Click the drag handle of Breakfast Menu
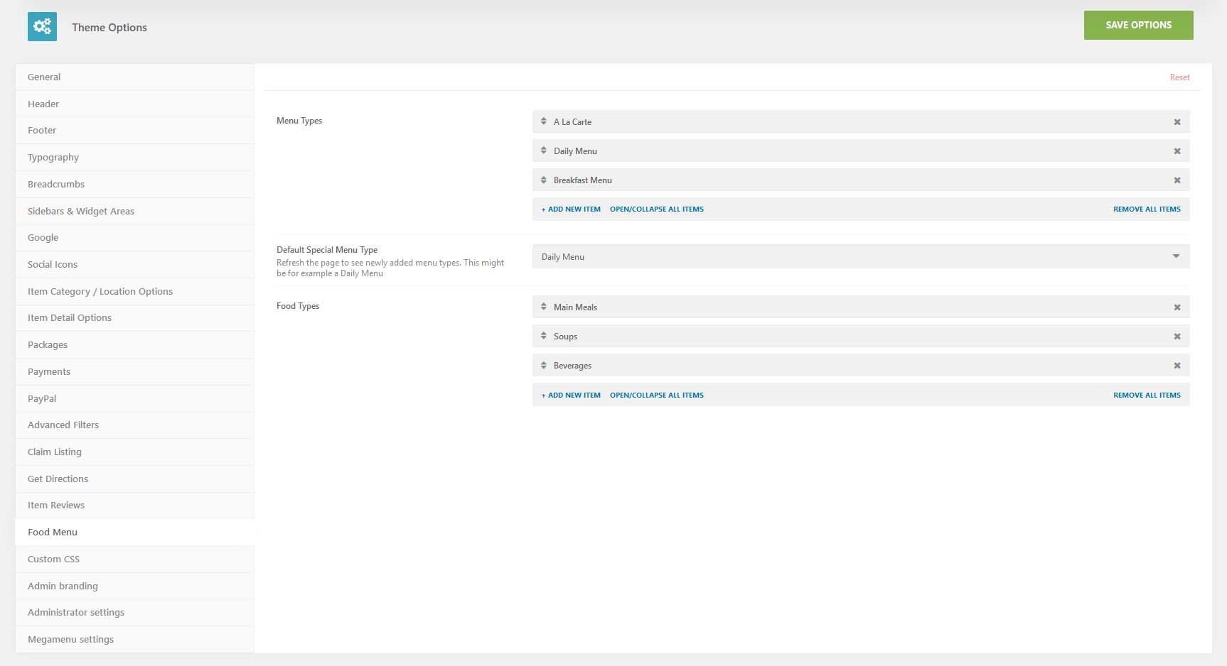 (x=544, y=180)
